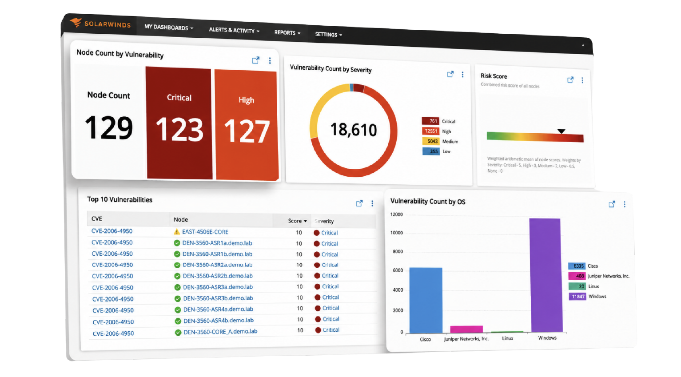Click the Windows bar in OS chart
This screenshot has height=377, width=681.
point(546,275)
